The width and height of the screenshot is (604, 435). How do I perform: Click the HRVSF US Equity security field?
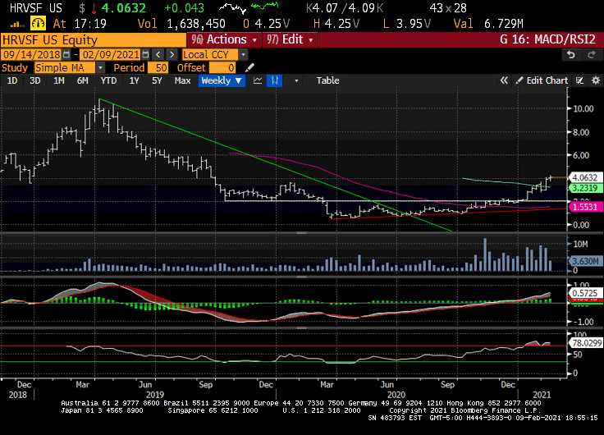pyautogui.click(x=94, y=40)
